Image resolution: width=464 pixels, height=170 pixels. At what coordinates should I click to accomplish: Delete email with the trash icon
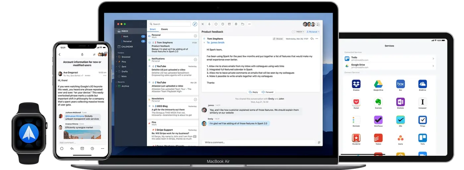point(236,24)
